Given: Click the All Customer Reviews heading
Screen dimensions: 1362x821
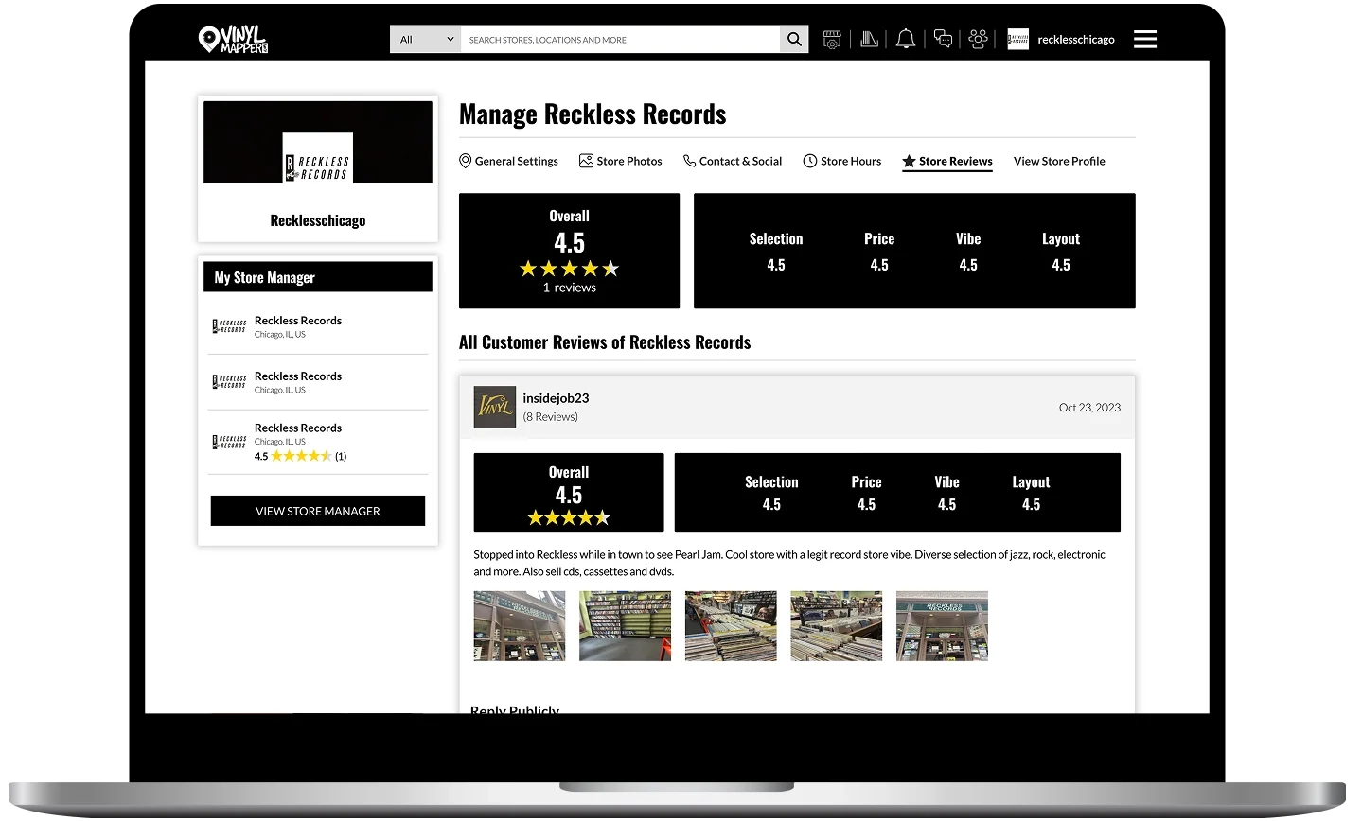Looking at the screenshot, I should pyautogui.click(x=605, y=342).
